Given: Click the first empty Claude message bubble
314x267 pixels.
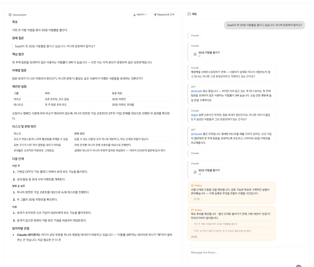Looking at the screenshot, I should [x=195, y=36].
